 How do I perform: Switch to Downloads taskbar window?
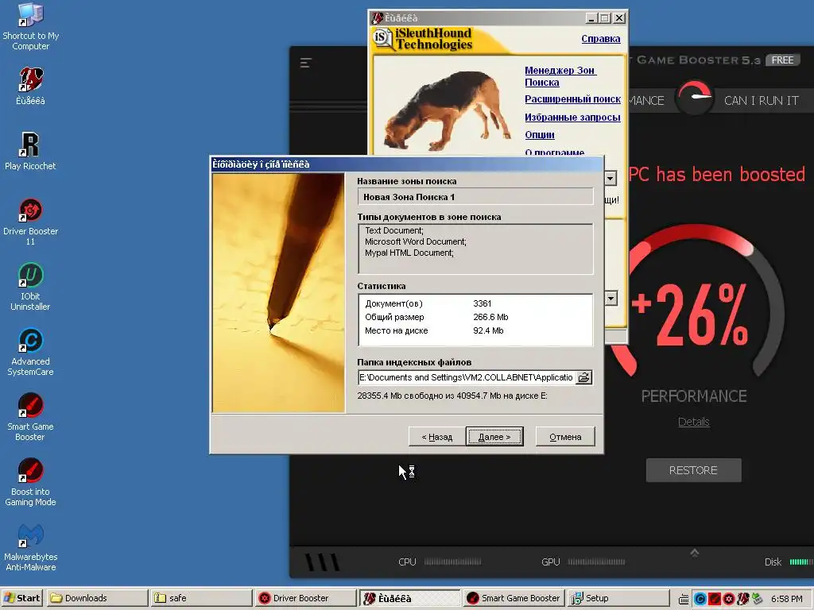[97, 598]
